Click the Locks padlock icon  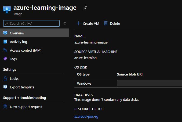point(5,78)
